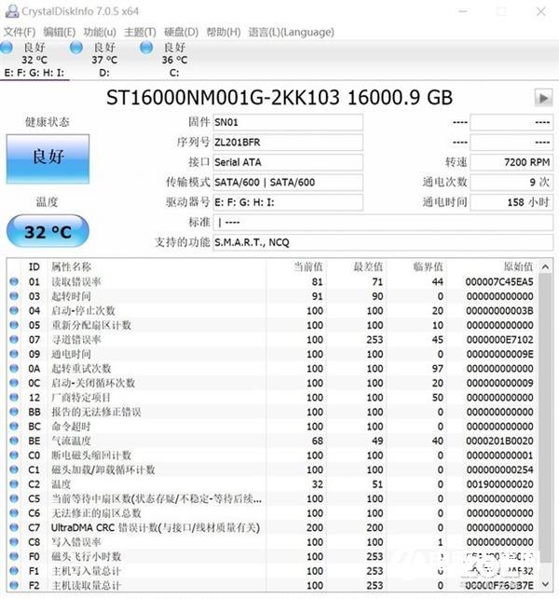
Task: Click the 32 °C temperature button
Action: (48, 231)
